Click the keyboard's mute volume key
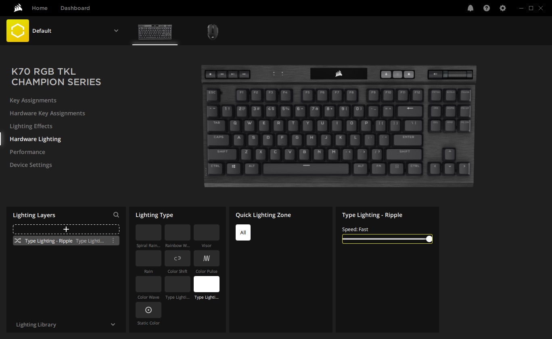Screen dimensions: 552x339 tap(435, 74)
